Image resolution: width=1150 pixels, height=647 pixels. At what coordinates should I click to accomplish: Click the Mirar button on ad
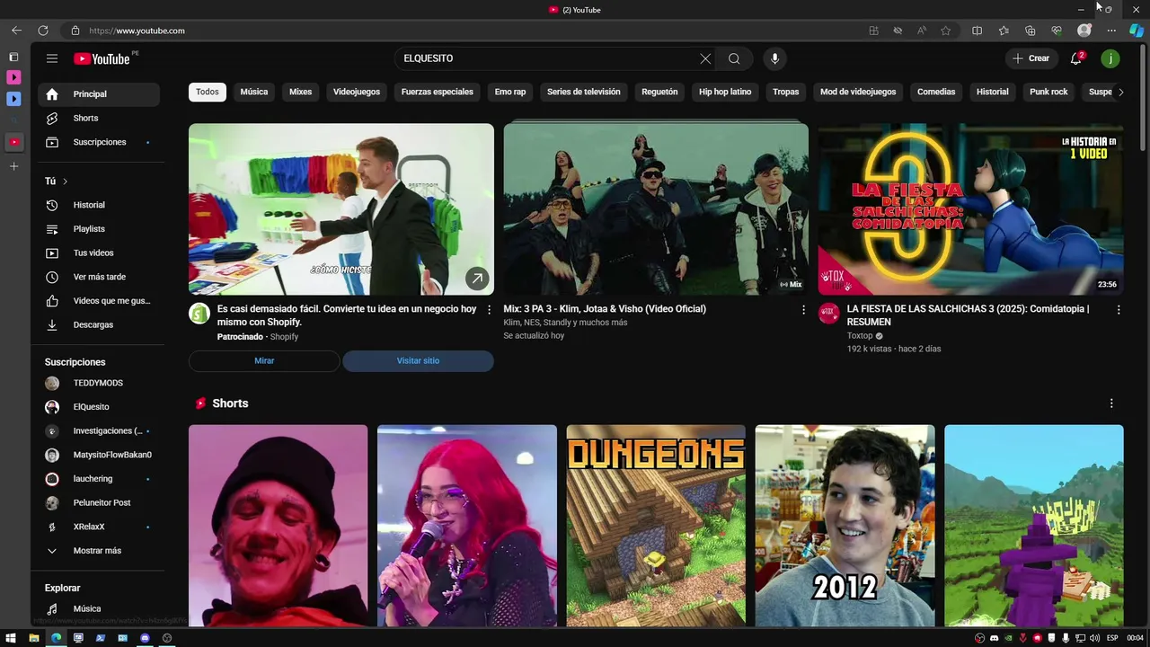click(x=264, y=360)
